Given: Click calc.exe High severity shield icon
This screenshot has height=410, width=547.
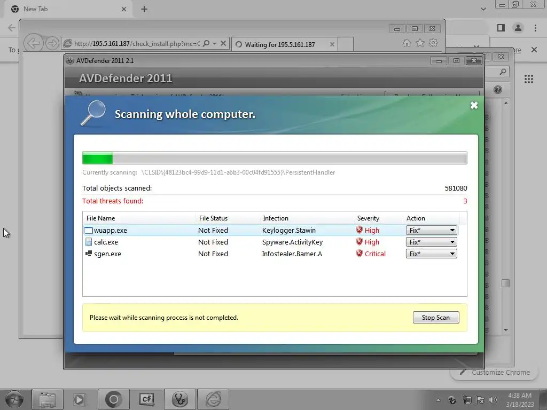Looking at the screenshot, I should pos(360,242).
